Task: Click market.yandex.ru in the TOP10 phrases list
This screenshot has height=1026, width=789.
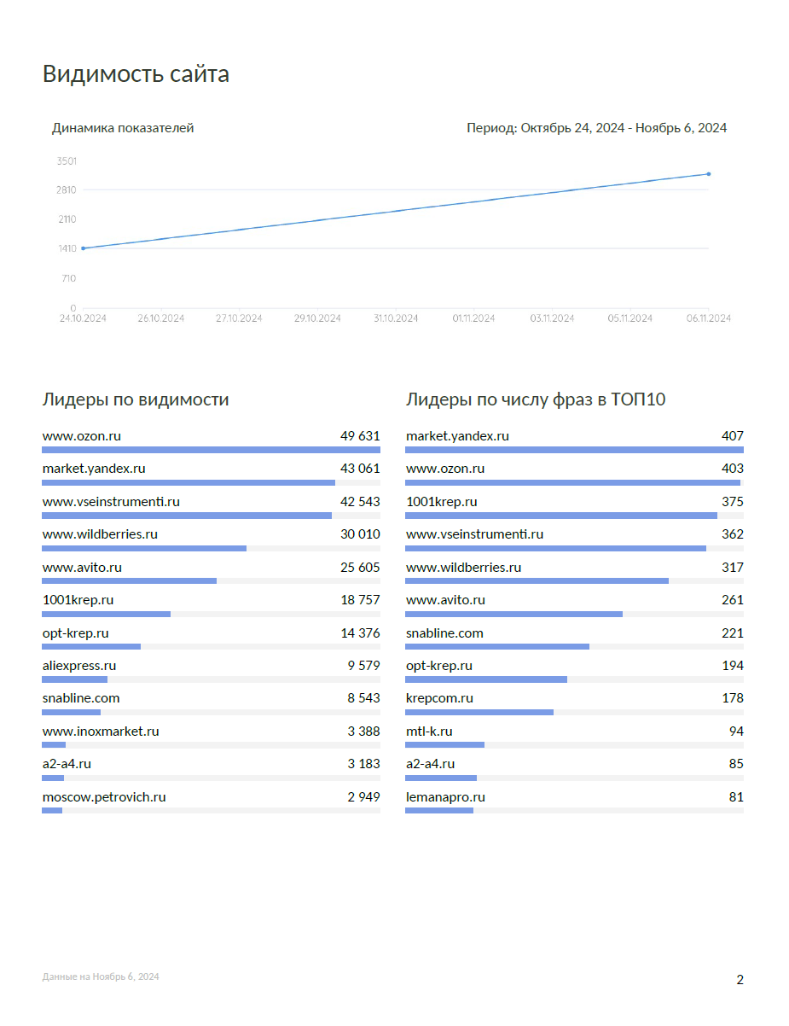Action: coord(457,435)
